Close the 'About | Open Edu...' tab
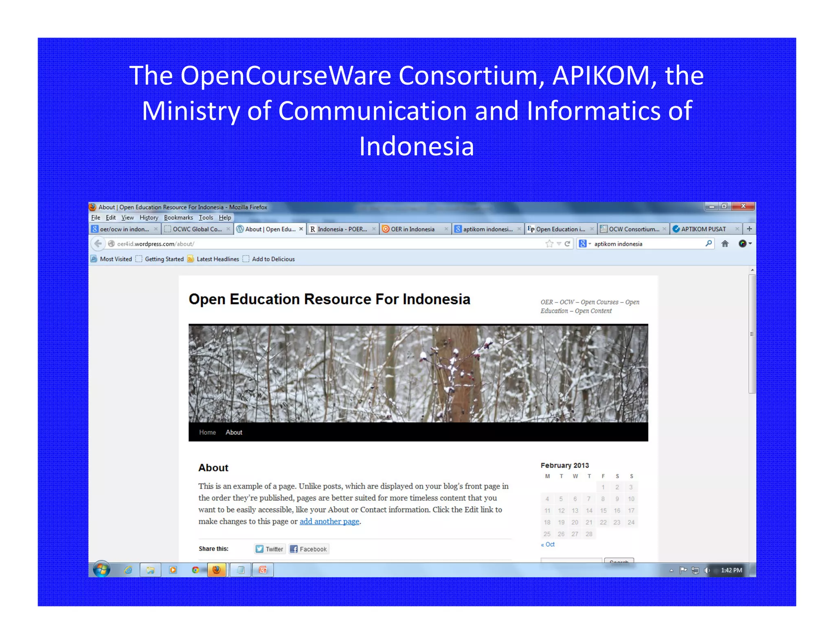This screenshot has width=834, height=644. [301, 229]
